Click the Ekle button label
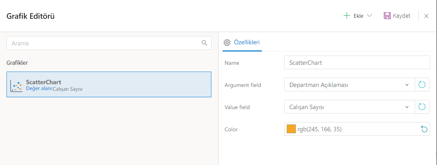The image size is (437, 165). point(358,16)
